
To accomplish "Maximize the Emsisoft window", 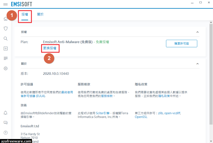I will tap(200, 2).
